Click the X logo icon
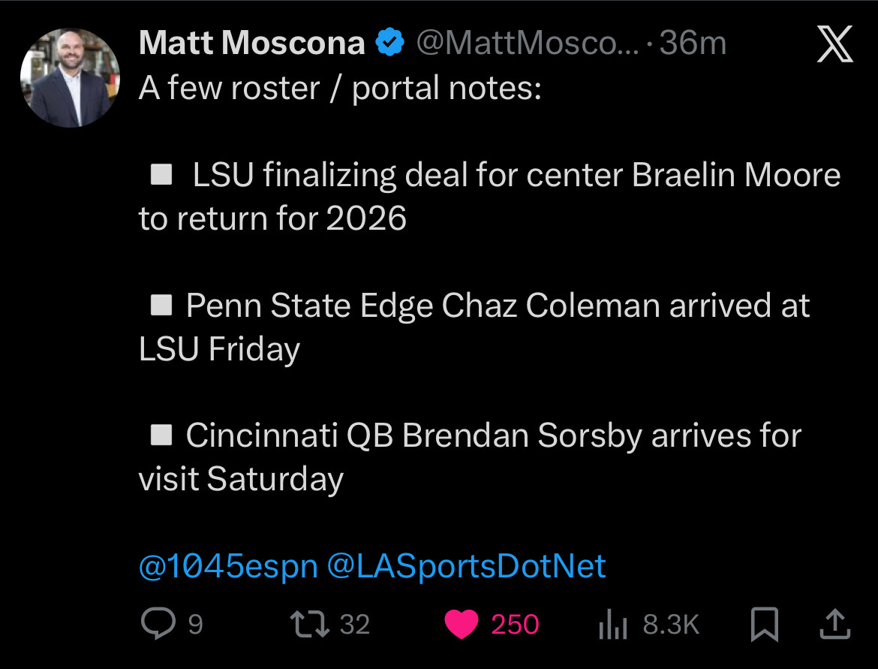The image size is (878, 669). [834, 45]
